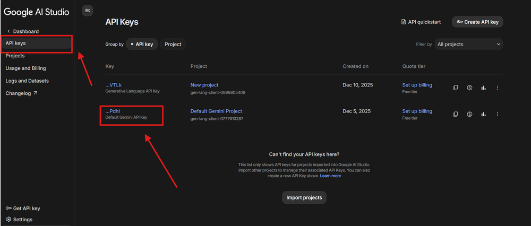The height and width of the screenshot is (226, 531).
Task: Group the list by API key
Action: pyautogui.click(x=142, y=45)
